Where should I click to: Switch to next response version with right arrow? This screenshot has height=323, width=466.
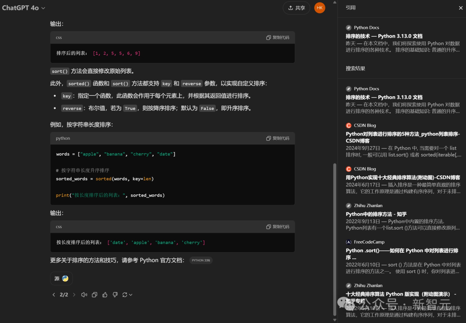point(73,295)
